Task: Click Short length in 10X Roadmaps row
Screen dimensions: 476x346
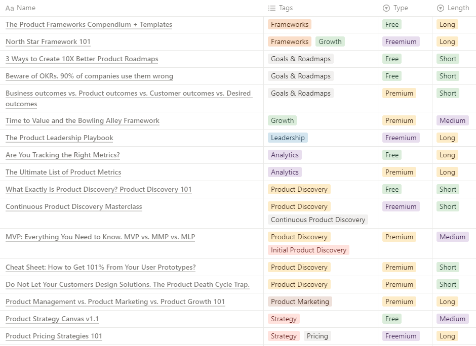Action: click(x=448, y=59)
